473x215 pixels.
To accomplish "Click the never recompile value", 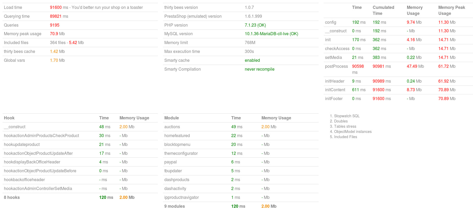I will pos(259,69).
